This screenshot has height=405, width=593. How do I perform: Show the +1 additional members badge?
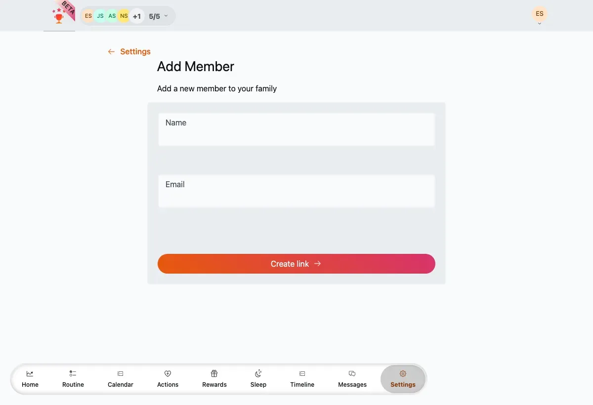tap(137, 16)
